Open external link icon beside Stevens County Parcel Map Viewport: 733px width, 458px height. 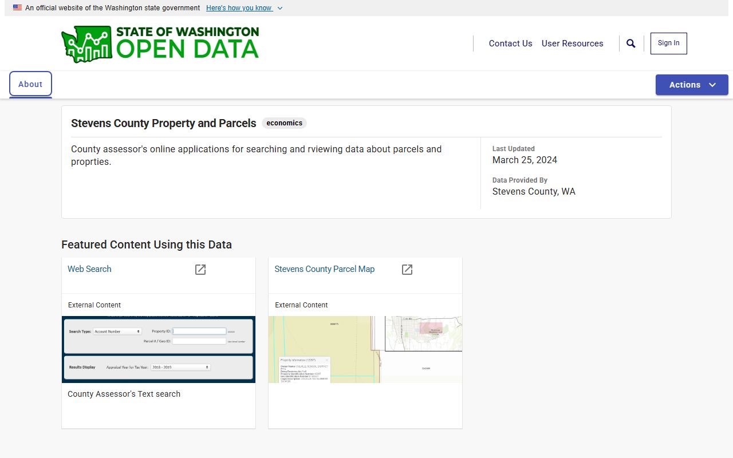pyautogui.click(x=407, y=270)
